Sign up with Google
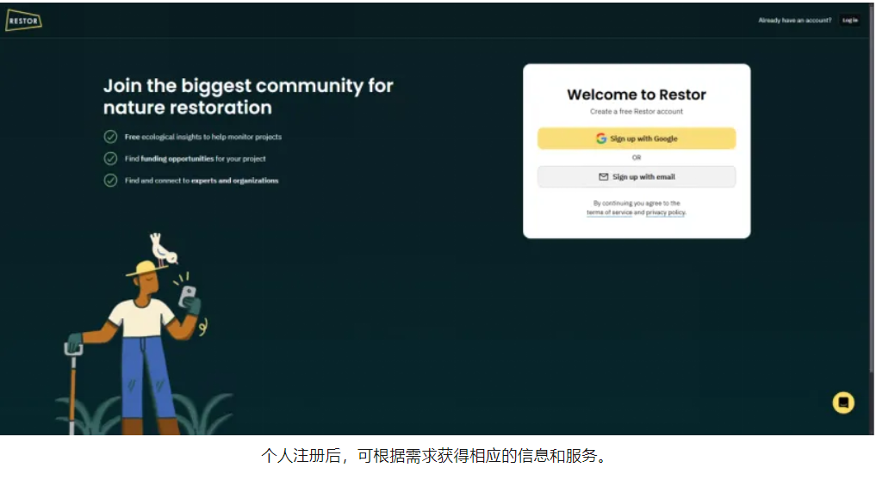 (x=637, y=138)
